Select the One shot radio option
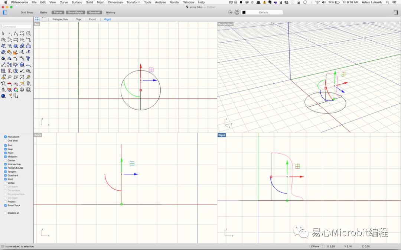 (x=6, y=141)
